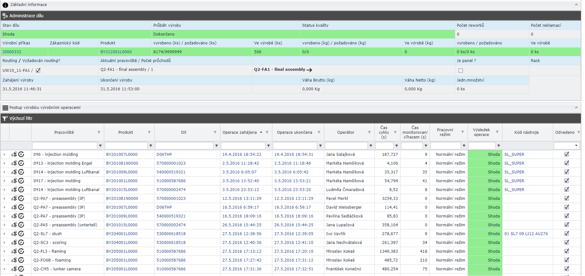
Task: Open the Odvedeno filter dropdown
Action: 576,146
